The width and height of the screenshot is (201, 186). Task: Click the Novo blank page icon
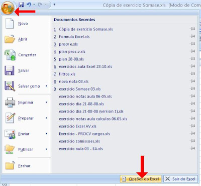tap(10, 23)
